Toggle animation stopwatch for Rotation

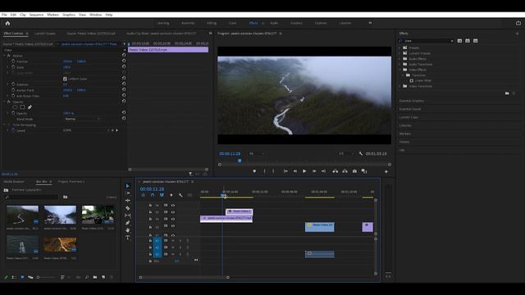13,84
